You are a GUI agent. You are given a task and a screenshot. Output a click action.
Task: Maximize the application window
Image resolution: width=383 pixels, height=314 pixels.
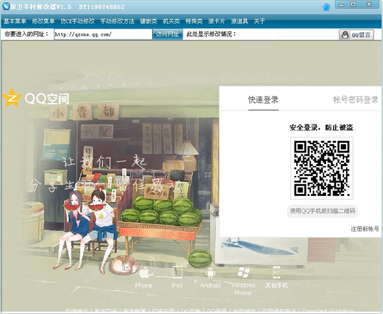tap(353, 5)
